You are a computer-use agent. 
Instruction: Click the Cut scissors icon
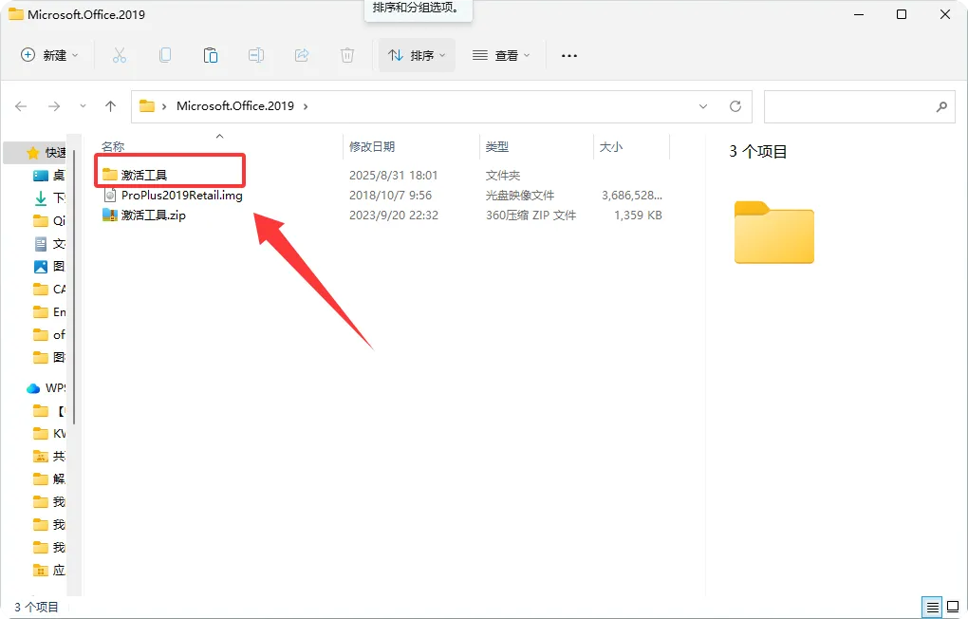coord(120,56)
